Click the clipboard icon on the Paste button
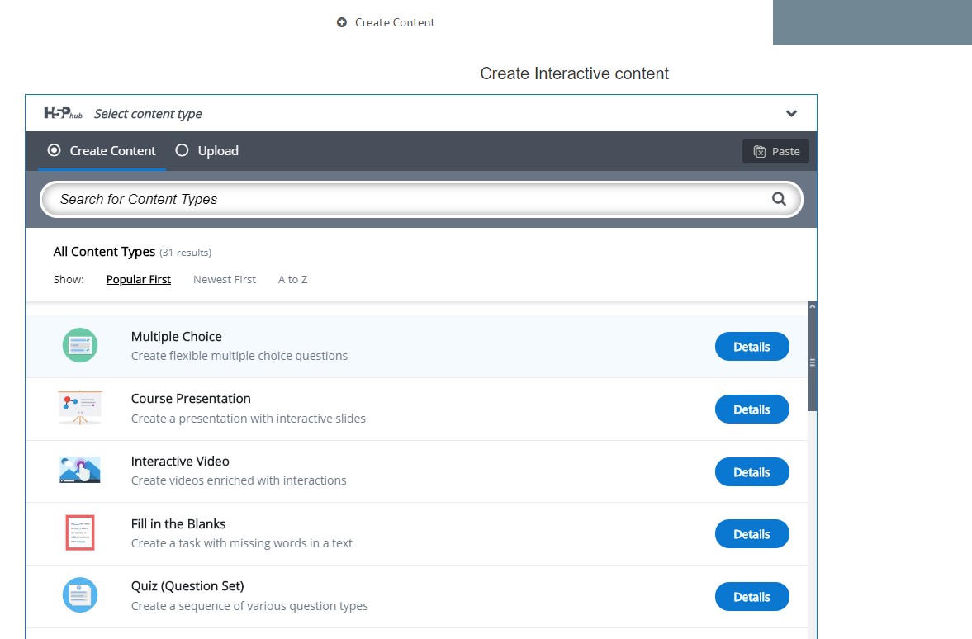 pyautogui.click(x=760, y=151)
